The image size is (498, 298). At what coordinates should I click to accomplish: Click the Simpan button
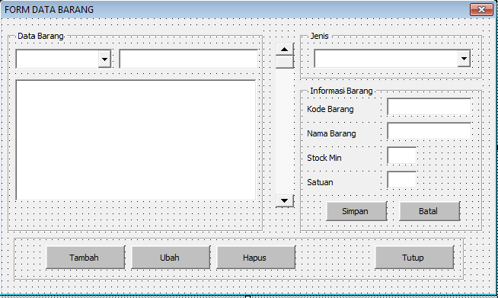tap(356, 211)
